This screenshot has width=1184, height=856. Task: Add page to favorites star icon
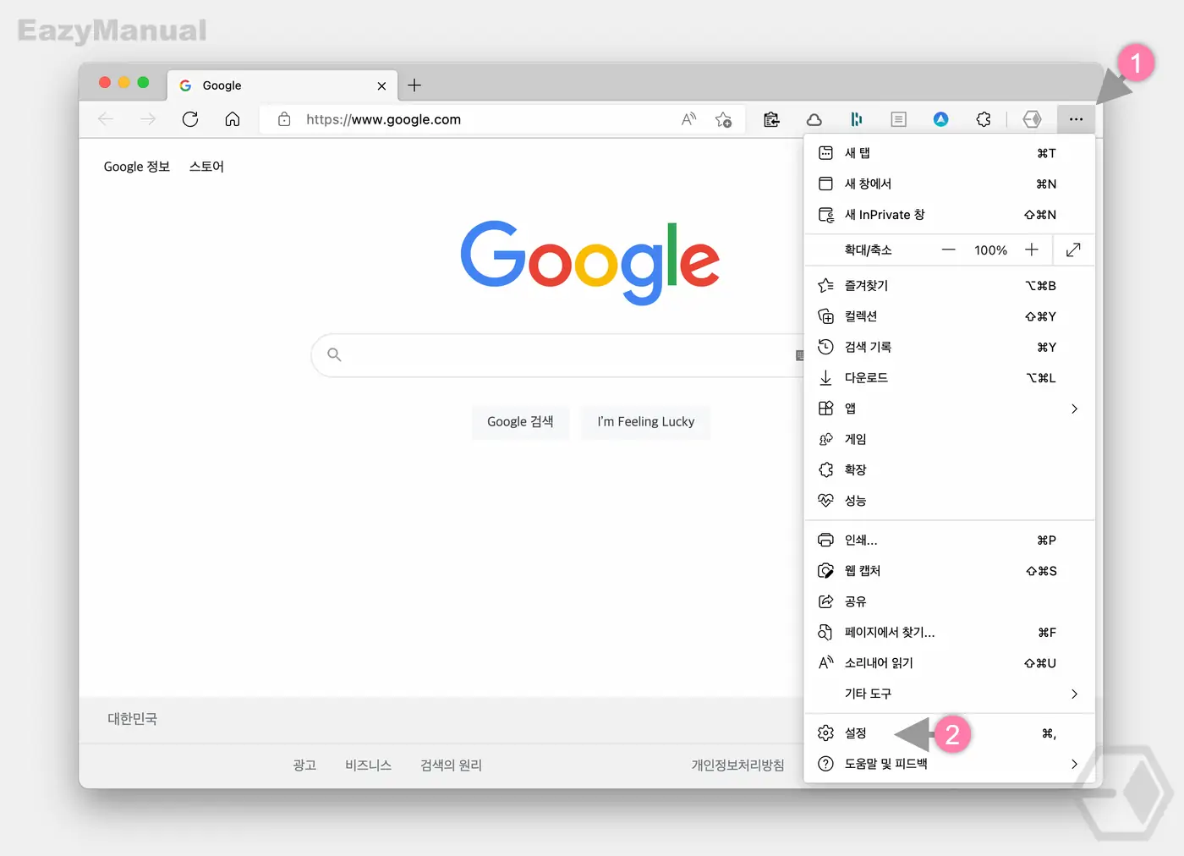[723, 119]
